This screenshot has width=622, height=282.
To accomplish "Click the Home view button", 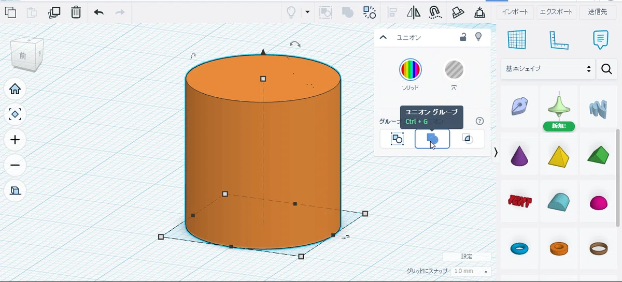I will [15, 89].
